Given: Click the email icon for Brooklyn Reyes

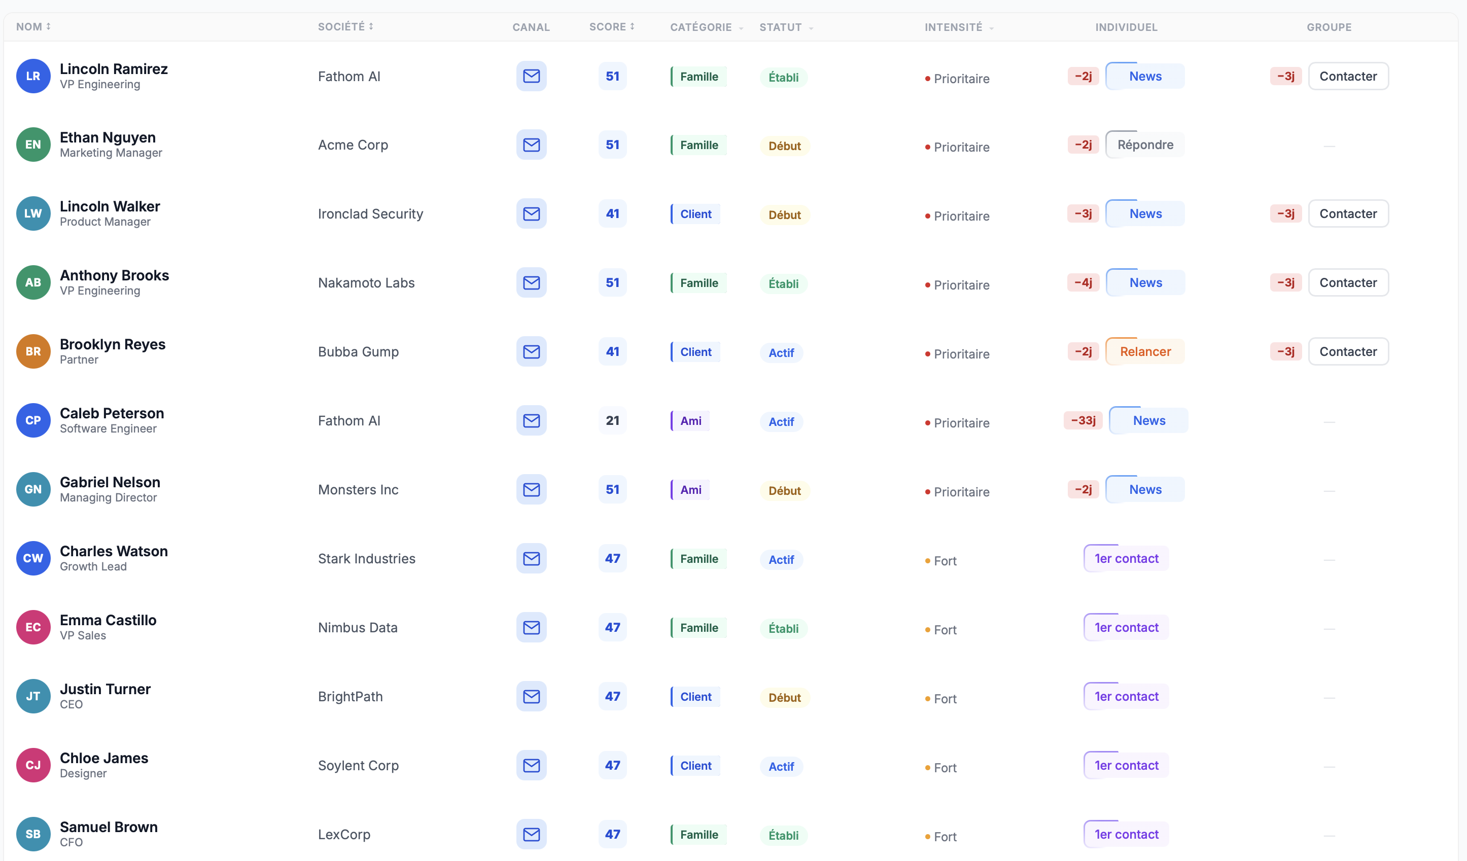Looking at the screenshot, I should [x=531, y=351].
